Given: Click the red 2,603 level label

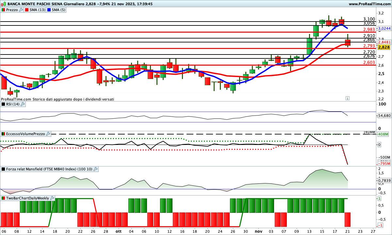Looking at the screenshot, I should click(x=369, y=62).
